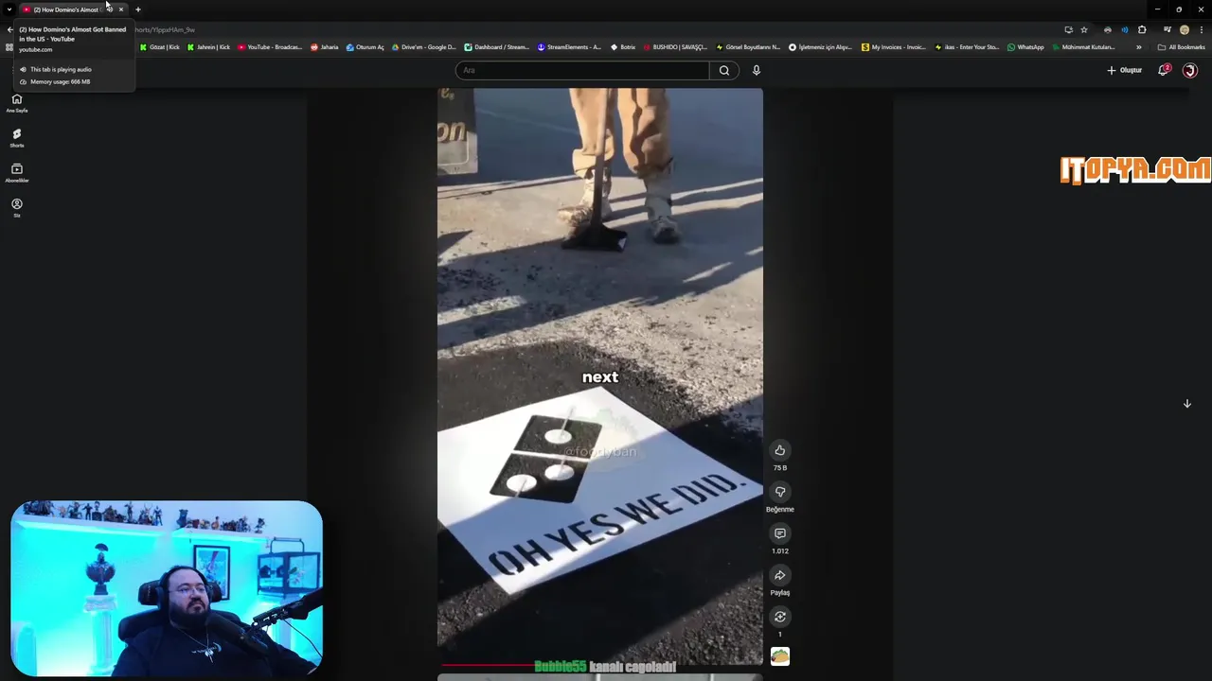Click Oluştur create button
The width and height of the screenshot is (1212, 681).
(1125, 70)
